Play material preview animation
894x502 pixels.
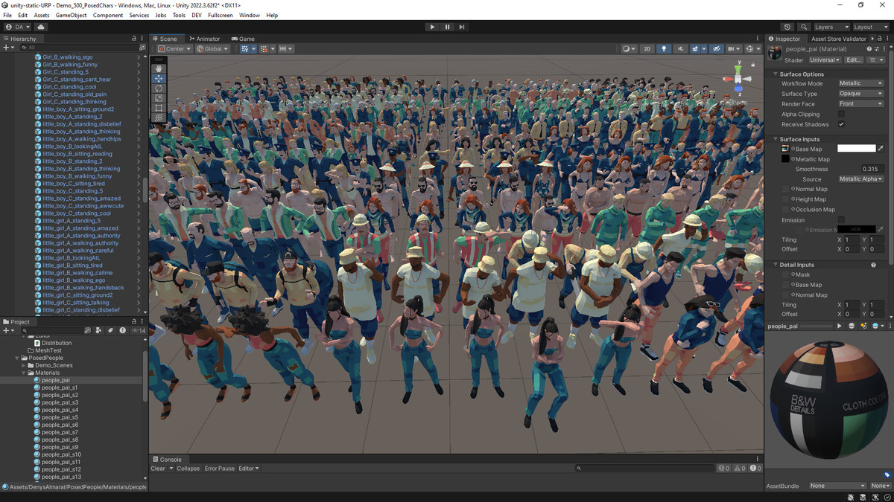(x=840, y=326)
